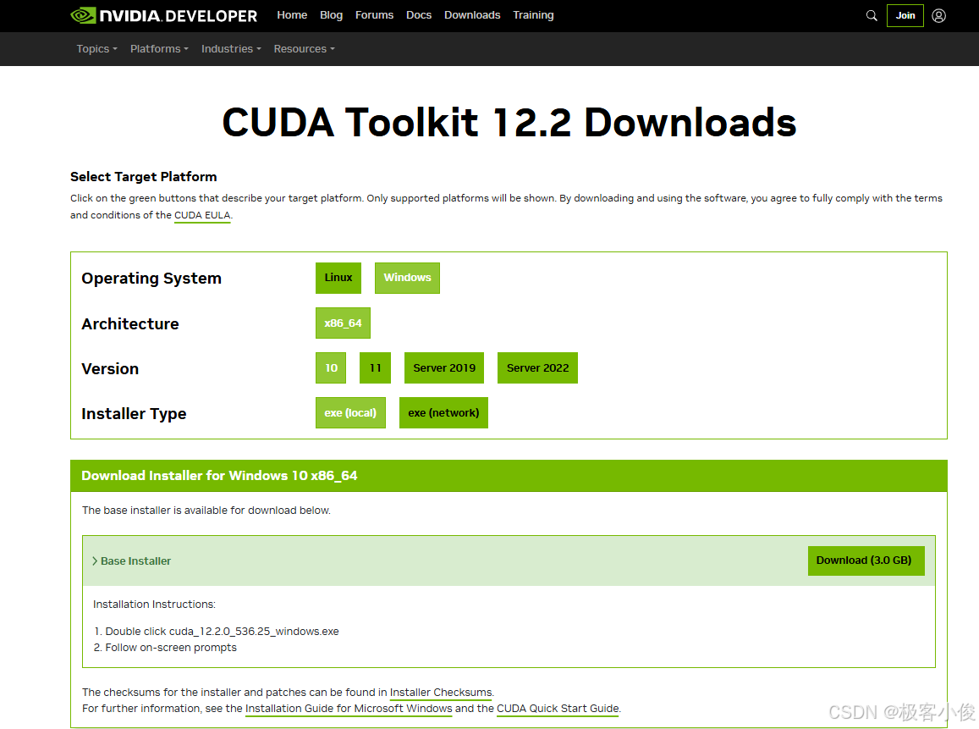
Task: Click the 'Version' row label
Action: (x=110, y=368)
